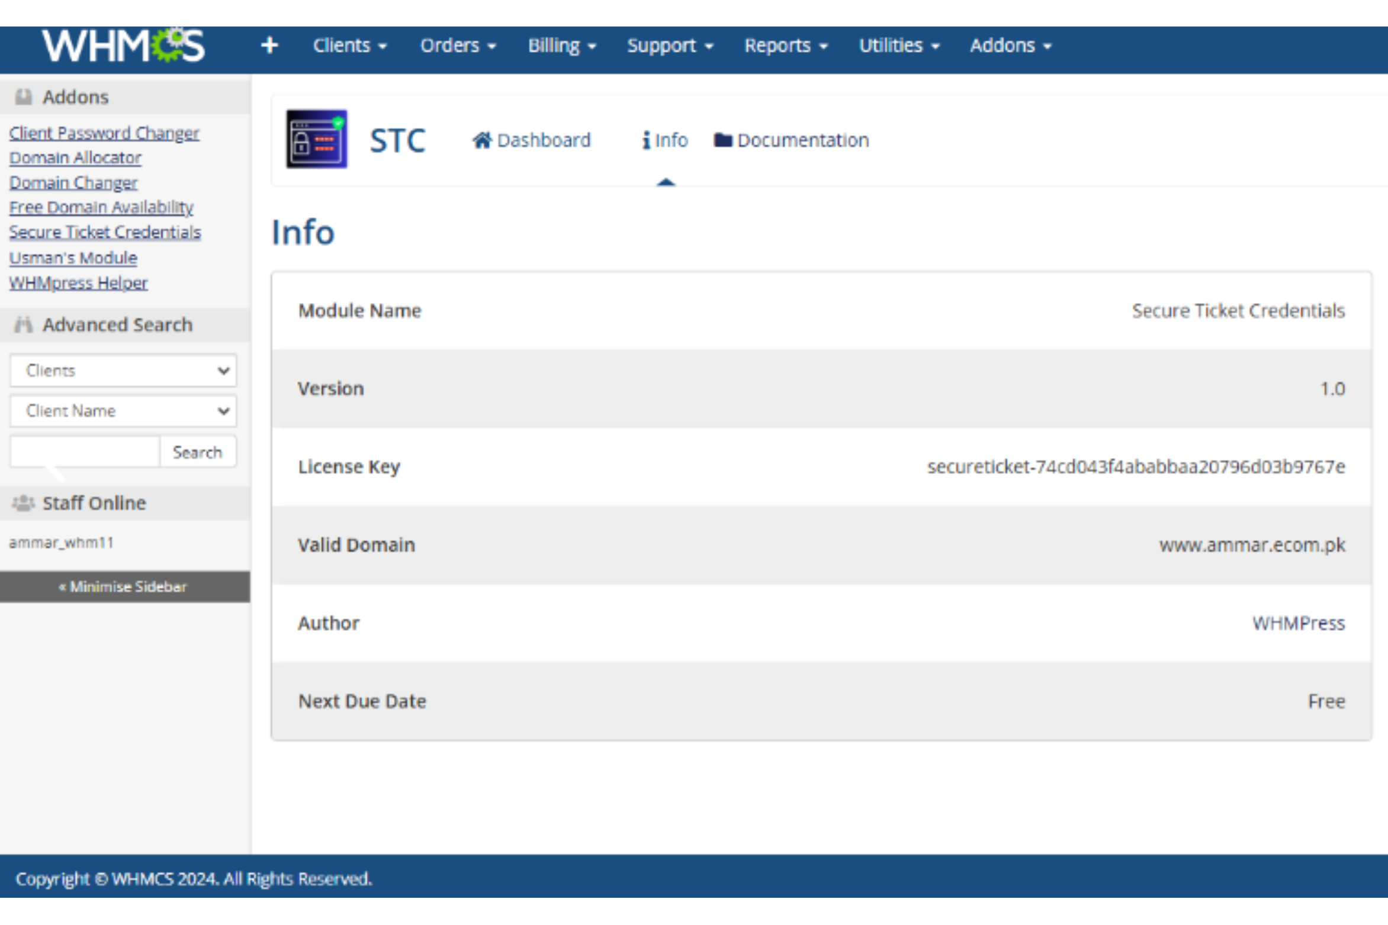Open the Clients search type dropdown
The width and height of the screenshot is (1388, 925).
tap(123, 370)
